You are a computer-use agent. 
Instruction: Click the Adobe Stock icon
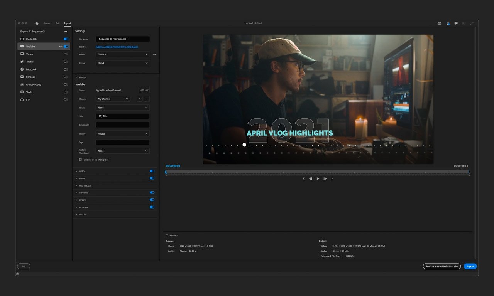point(22,92)
